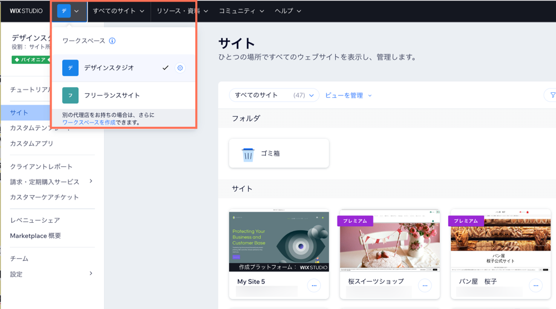The height and width of the screenshot is (309, 556).
Task: Expand the すべてのサイト top menu
Action: coord(118,11)
